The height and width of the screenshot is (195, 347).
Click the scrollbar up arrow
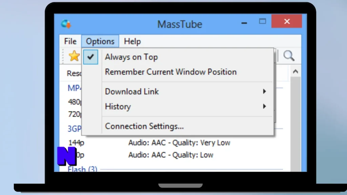295,71
